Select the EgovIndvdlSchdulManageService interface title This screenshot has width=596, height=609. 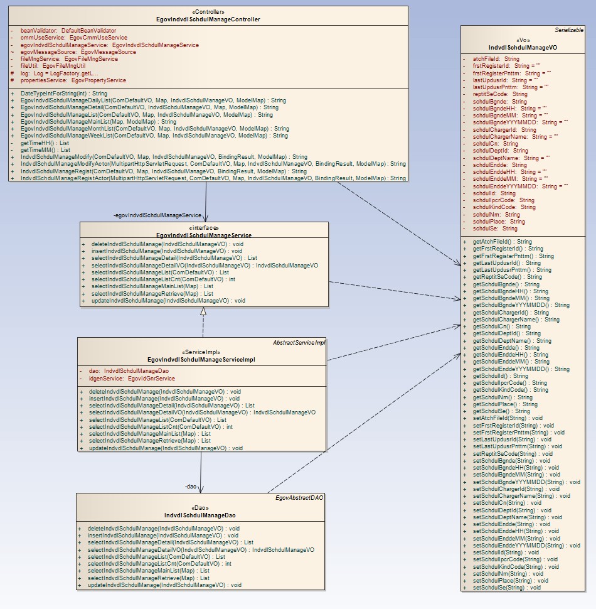click(203, 235)
